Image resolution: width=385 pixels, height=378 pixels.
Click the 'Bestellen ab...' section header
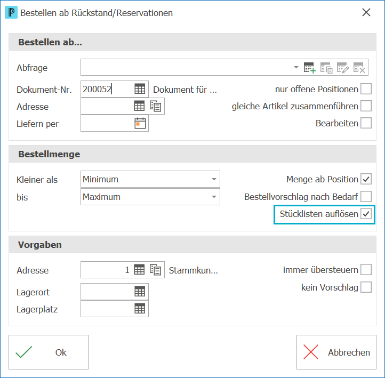192,42
